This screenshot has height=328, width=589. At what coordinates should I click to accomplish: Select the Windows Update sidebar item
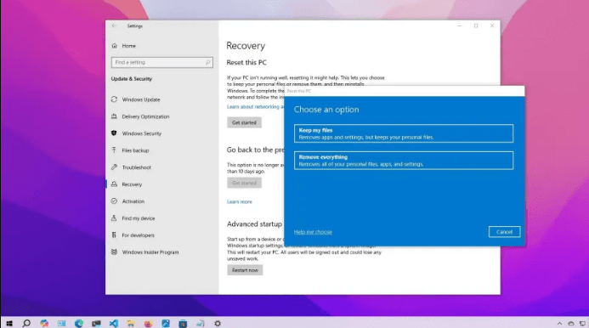tap(161, 99)
